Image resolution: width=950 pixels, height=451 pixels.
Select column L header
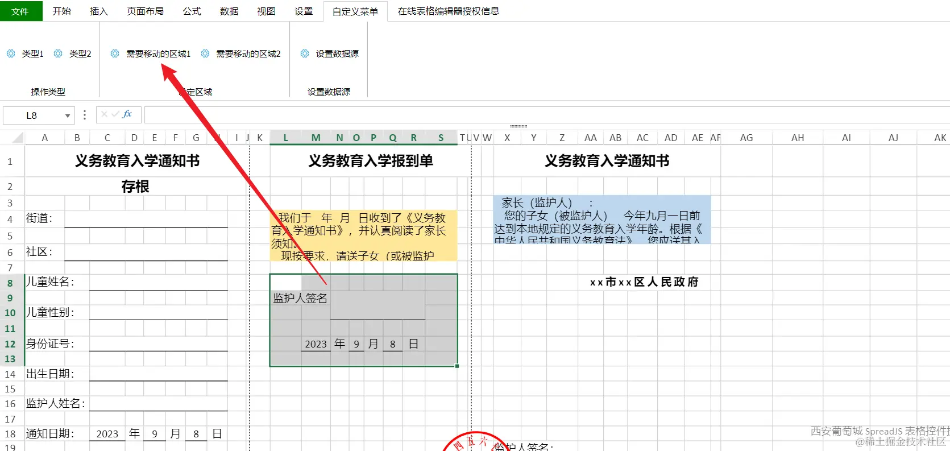[x=285, y=138]
